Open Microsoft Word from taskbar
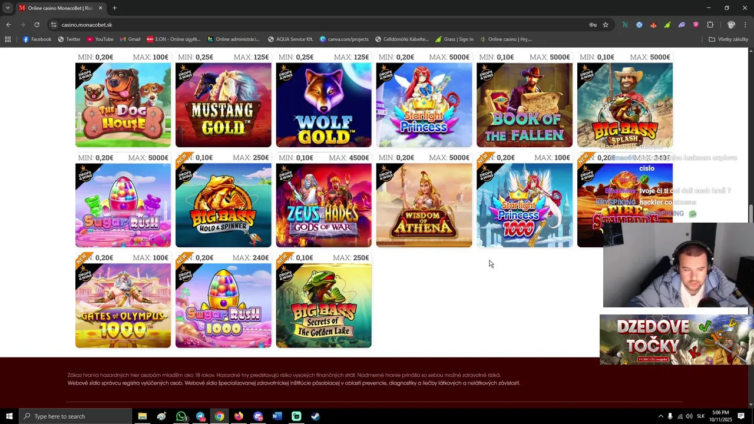754x424 pixels. pos(277,416)
